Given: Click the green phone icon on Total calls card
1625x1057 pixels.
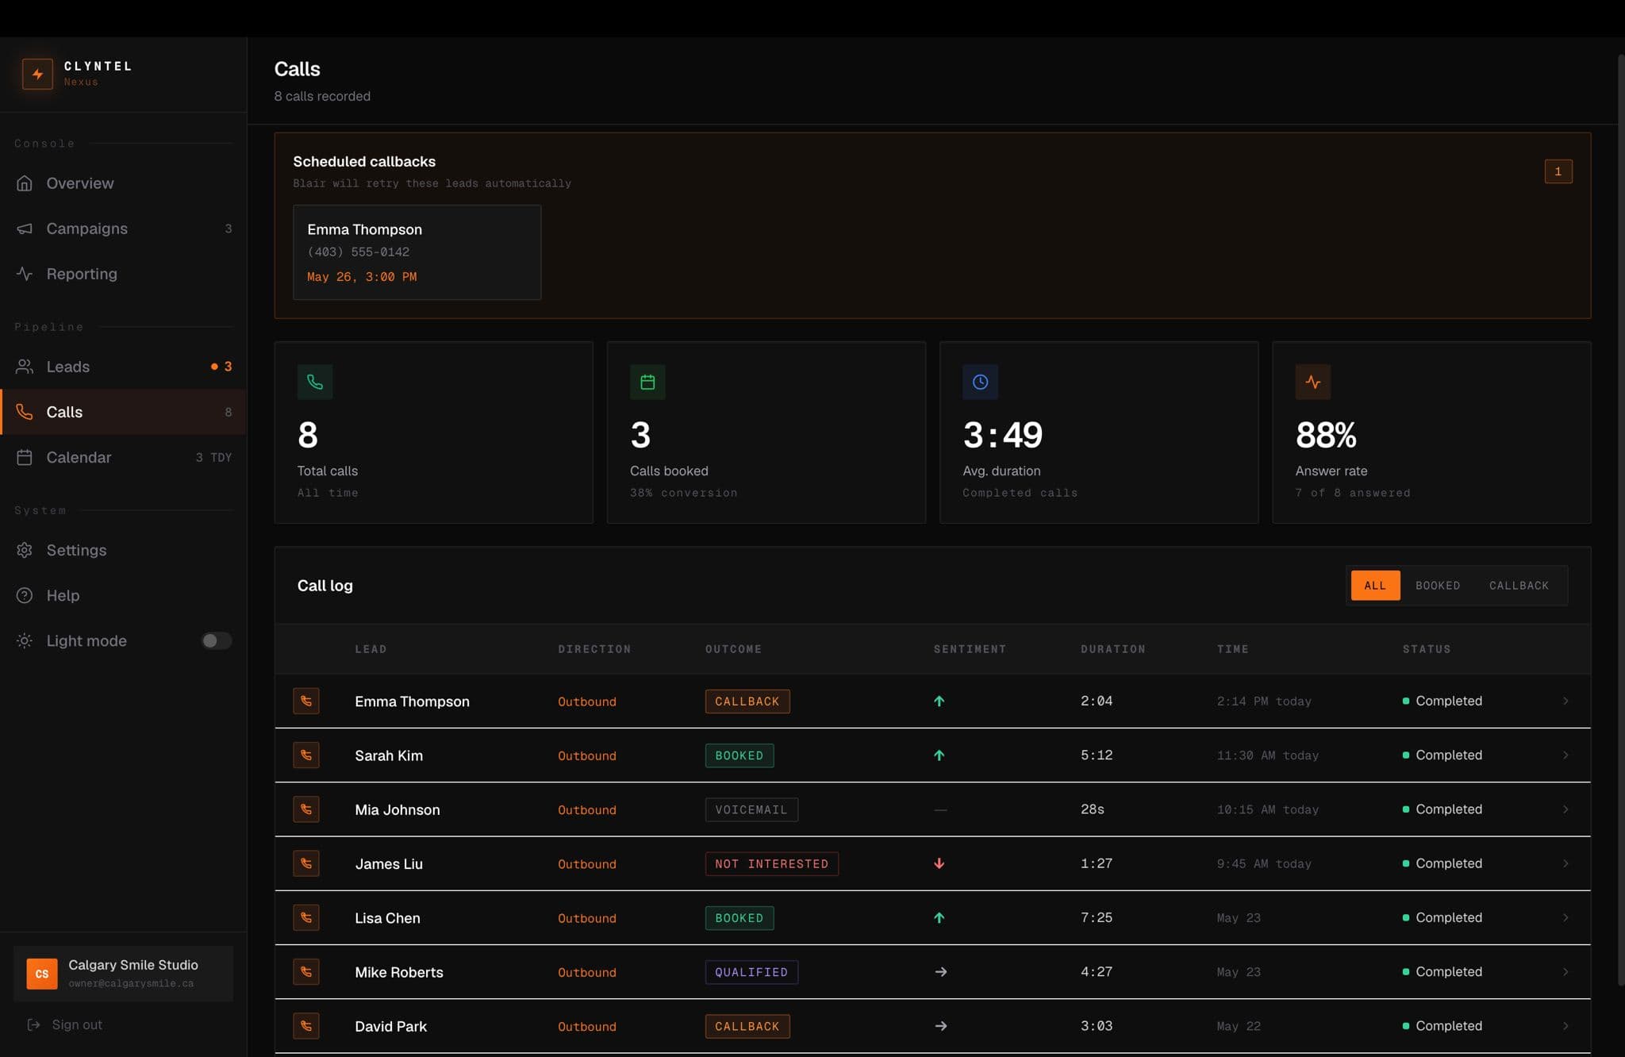Looking at the screenshot, I should [x=315, y=382].
